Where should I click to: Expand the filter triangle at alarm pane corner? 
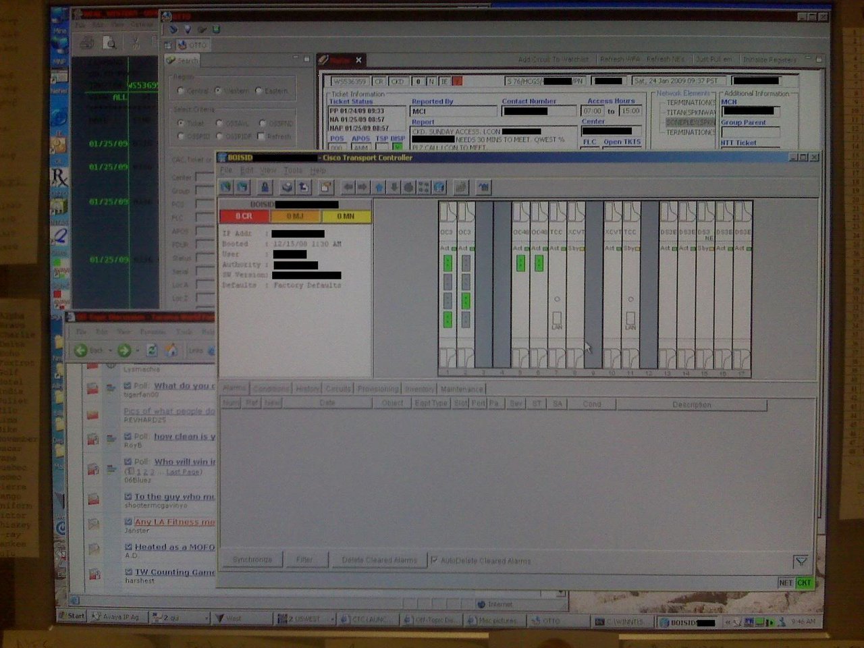pos(801,561)
